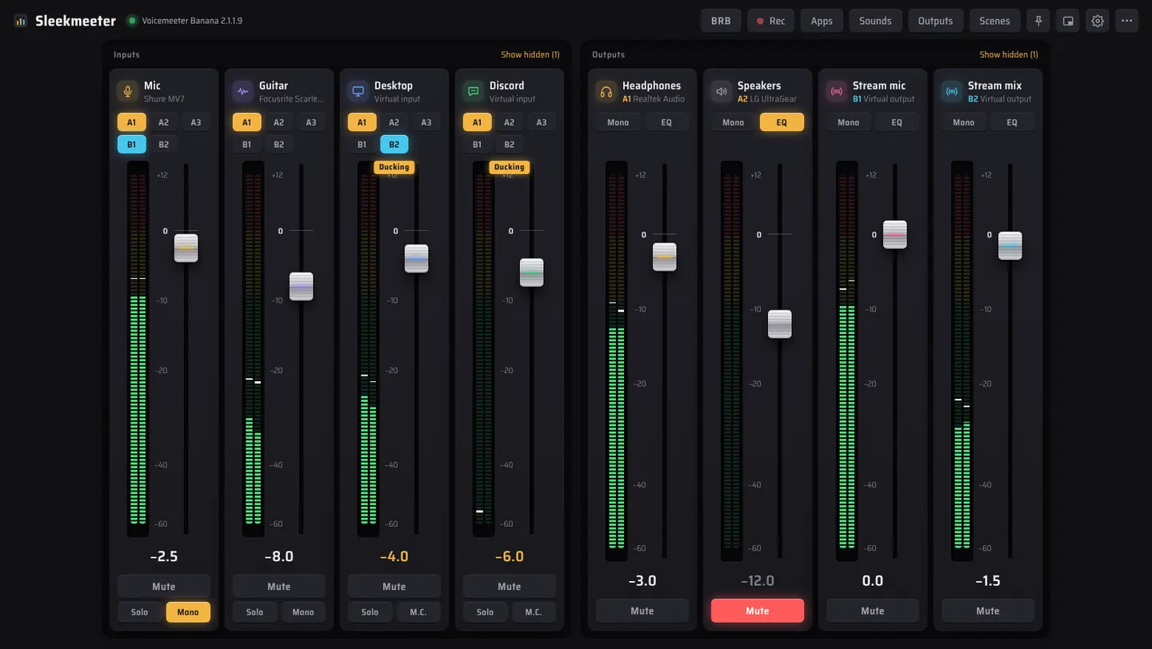This screenshot has height=649, width=1152.
Task: Click the Guitar fader handle
Action: click(x=302, y=286)
